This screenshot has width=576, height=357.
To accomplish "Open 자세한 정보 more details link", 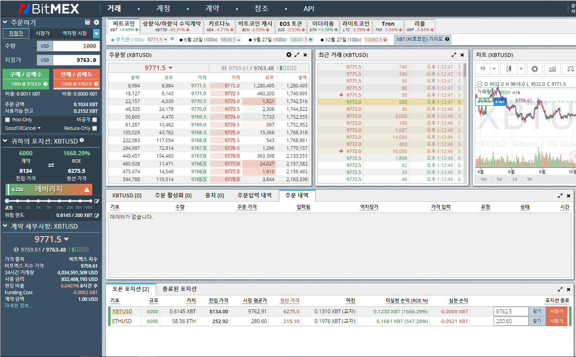I will click(x=18, y=305).
